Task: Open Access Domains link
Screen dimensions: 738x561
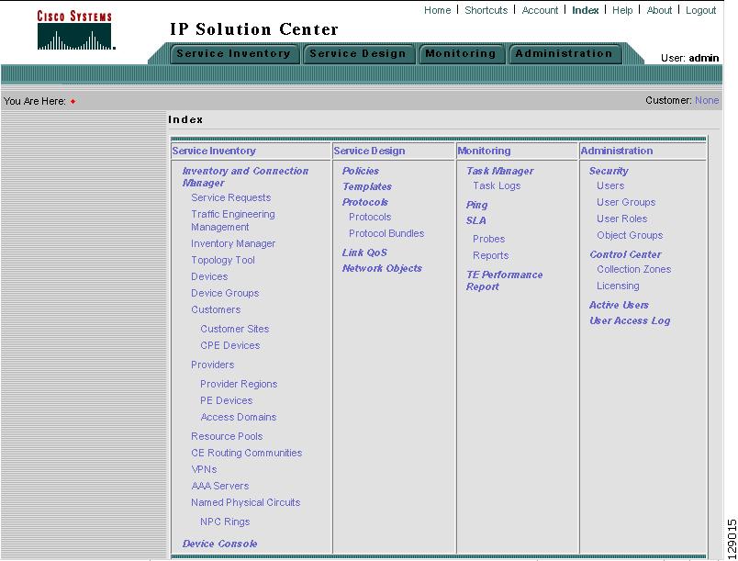Action: click(x=239, y=417)
